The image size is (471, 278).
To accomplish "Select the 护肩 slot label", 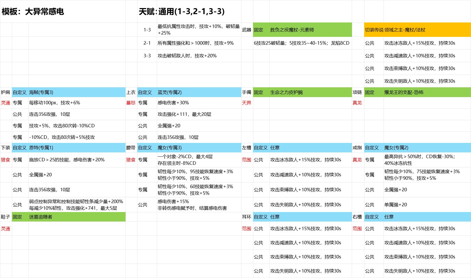I will click(x=6, y=92).
